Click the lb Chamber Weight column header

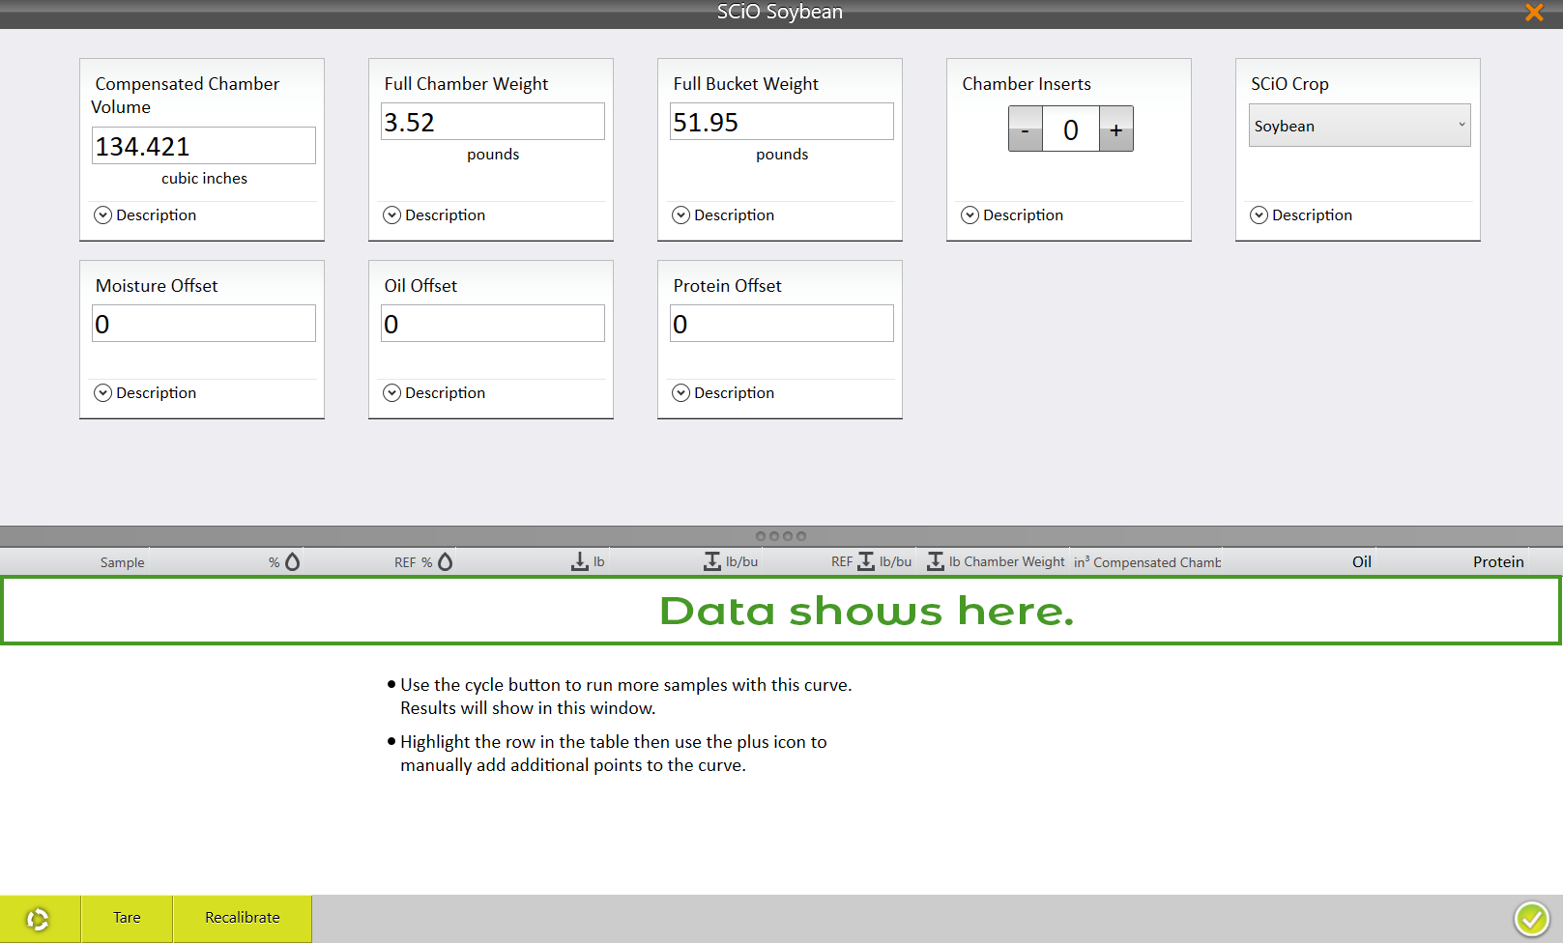pyautogui.click(x=996, y=562)
